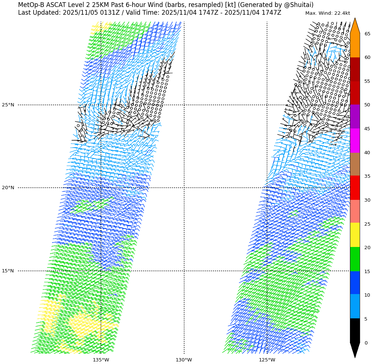
Task: Click the salmon 25–30 kt colorbar band
Action: point(355,211)
